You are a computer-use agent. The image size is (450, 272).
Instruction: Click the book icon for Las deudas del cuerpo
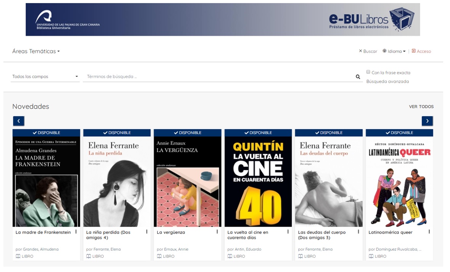301,256
